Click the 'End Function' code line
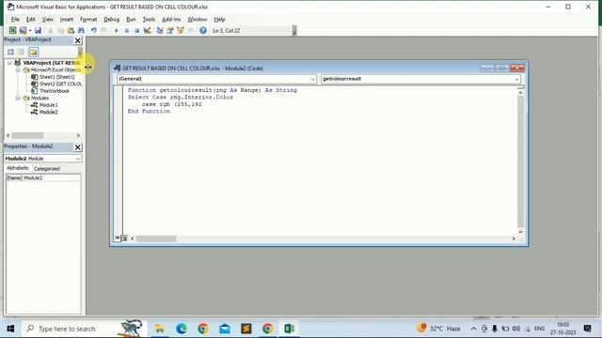Image resolution: width=602 pixels, height=338 pixels. coord(149,111)
